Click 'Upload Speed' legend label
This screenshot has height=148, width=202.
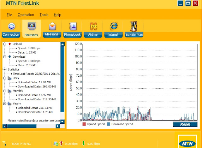[96, 124]
